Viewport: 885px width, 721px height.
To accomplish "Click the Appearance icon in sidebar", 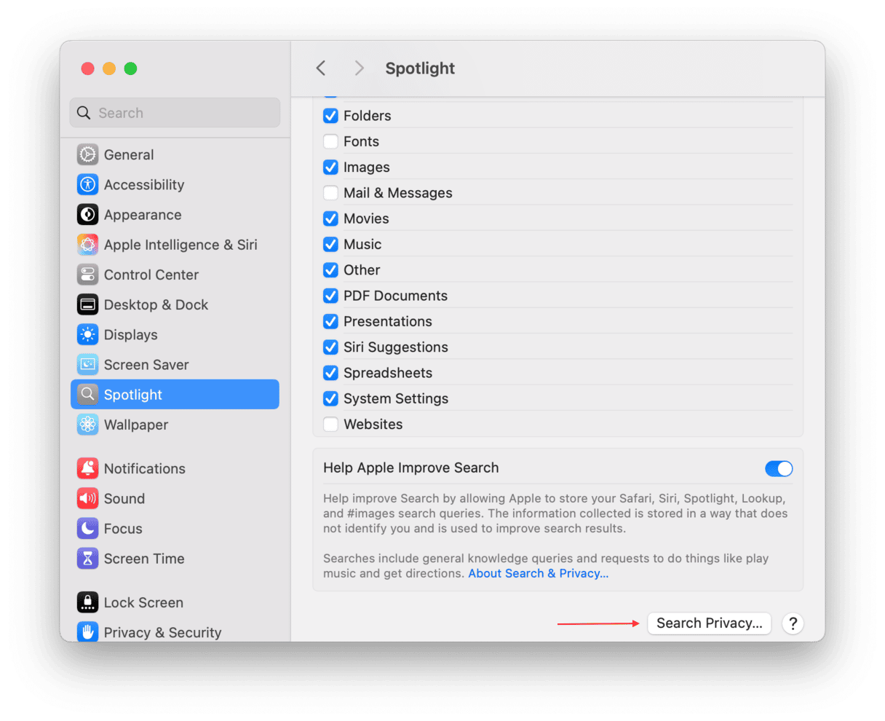I will coord(87,214).
